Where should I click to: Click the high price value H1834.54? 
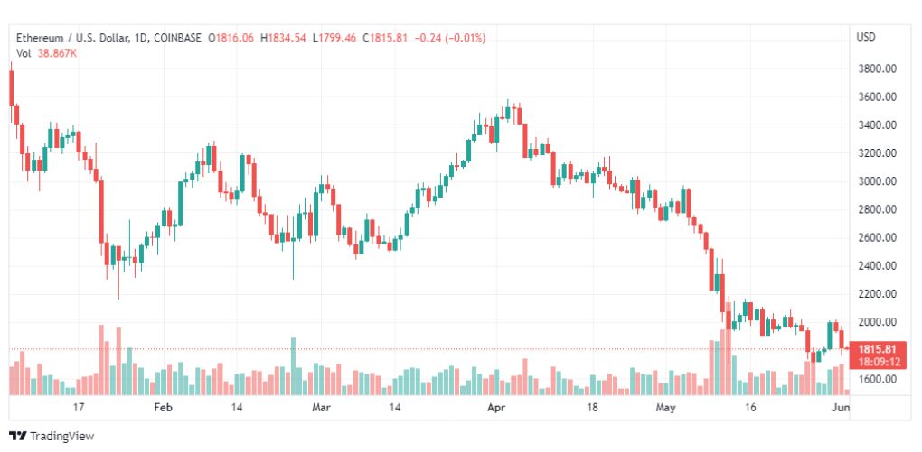click(284, 38)
